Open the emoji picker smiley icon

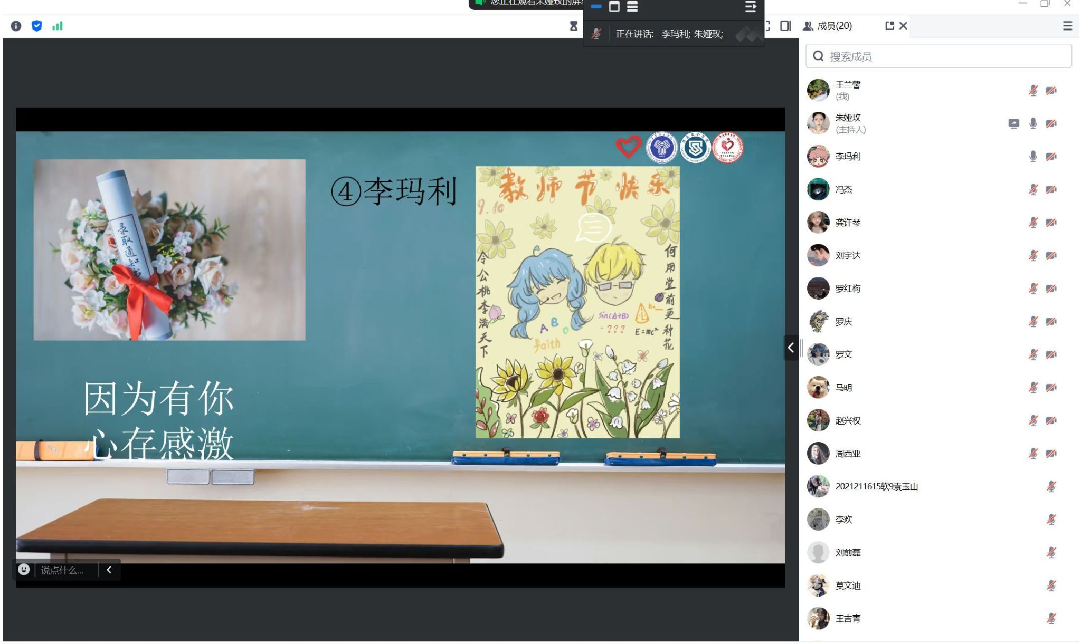(x=24, y=570)
